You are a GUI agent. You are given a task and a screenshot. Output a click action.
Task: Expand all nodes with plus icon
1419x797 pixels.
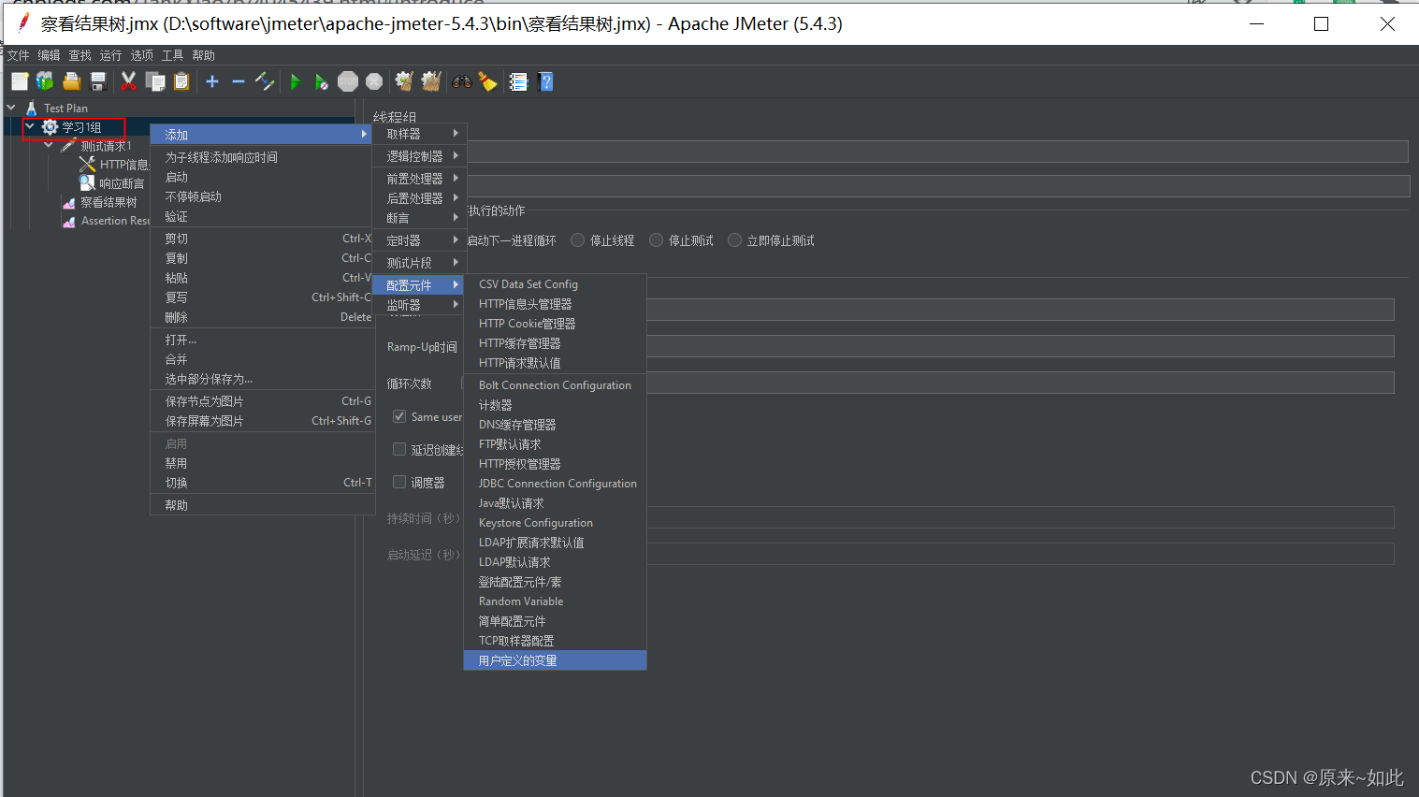click(x=212, y=82)
